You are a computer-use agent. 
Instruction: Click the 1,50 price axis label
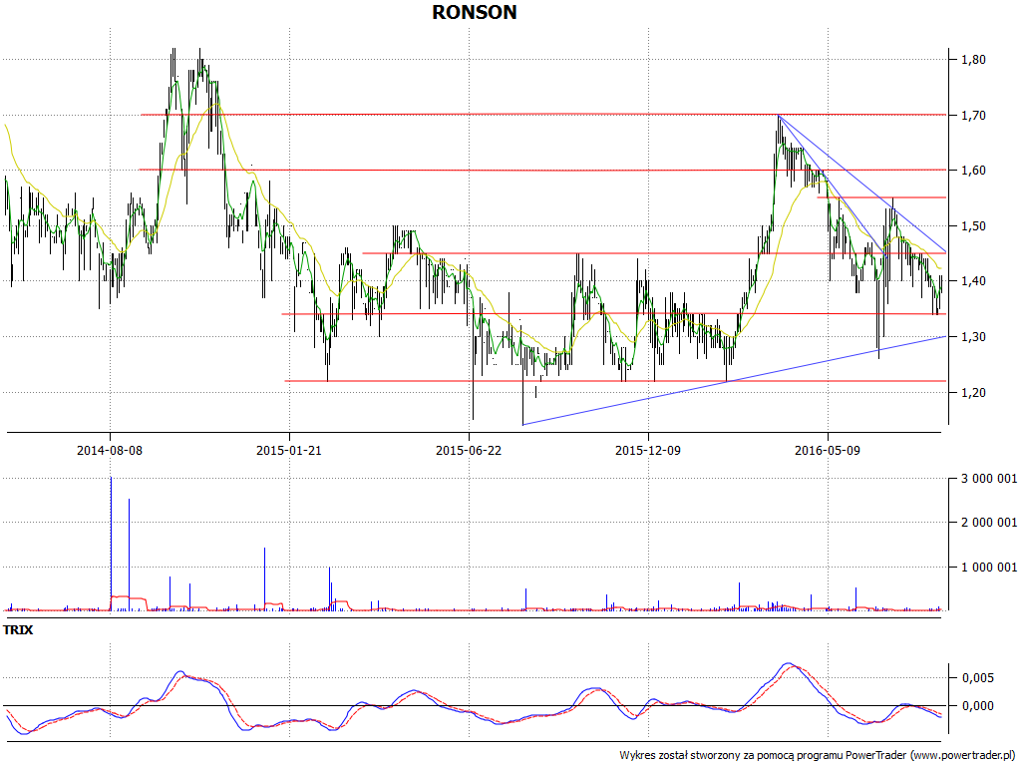tap(973, 226)
